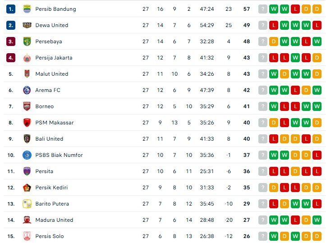Click Persebaya's first orange D form badge

pos(274,41)
